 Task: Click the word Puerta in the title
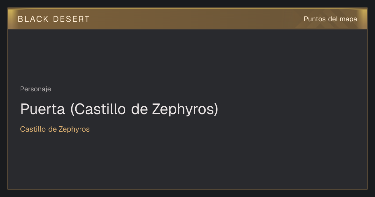point(42,109)
